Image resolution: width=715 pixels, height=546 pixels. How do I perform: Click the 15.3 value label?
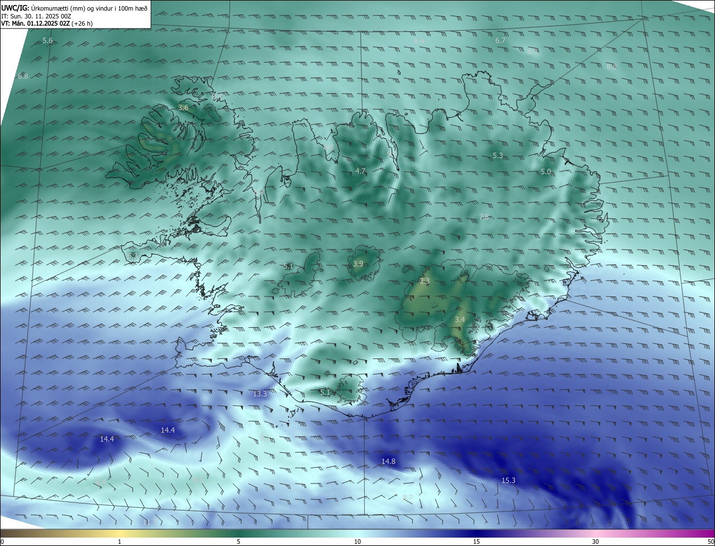(508, 480)
